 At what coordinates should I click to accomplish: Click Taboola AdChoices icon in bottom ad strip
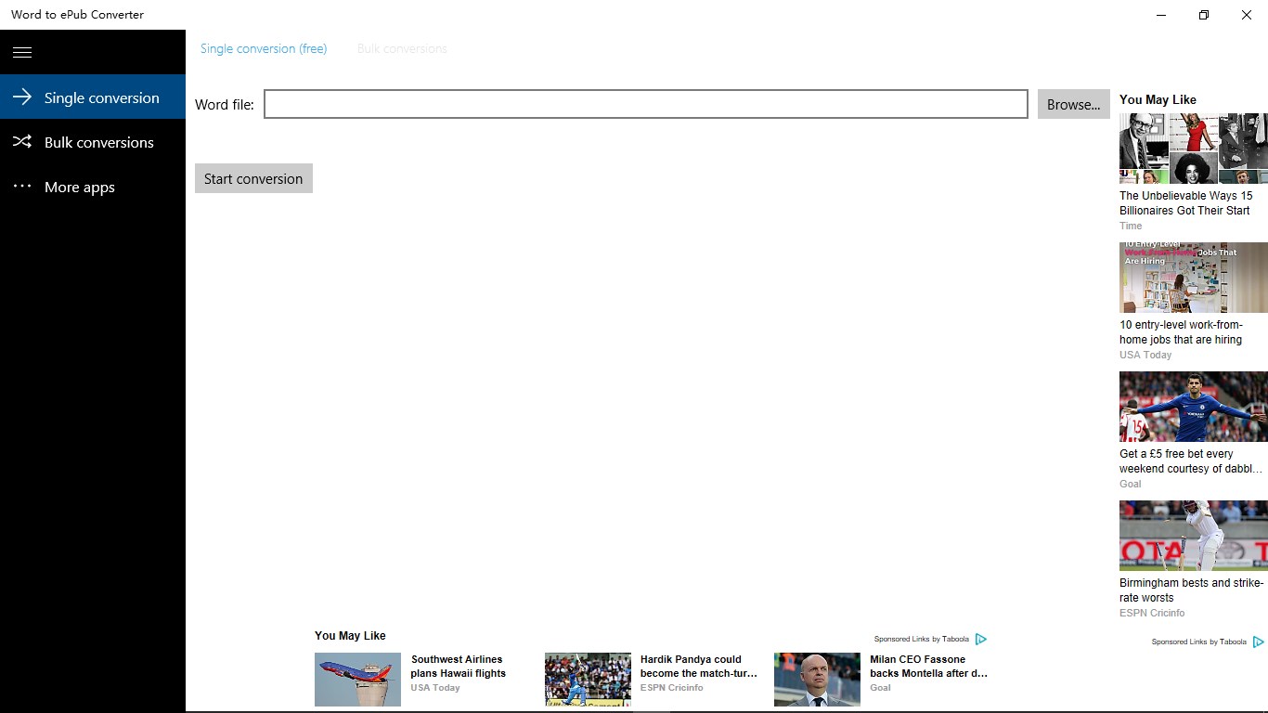click(x=981, y=639)
